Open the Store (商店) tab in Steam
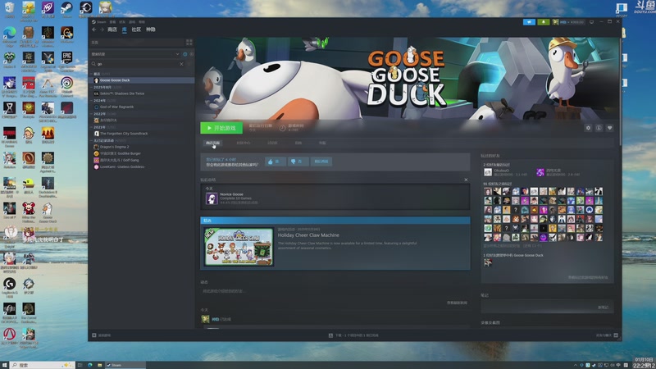 tap(112, 30)
